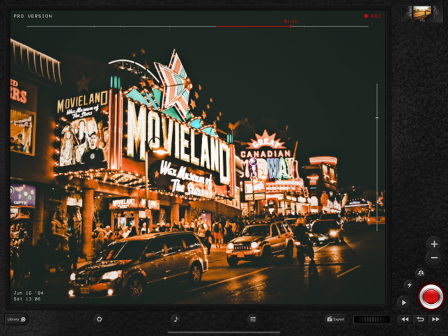The height and width of the screenshot is (336, 448).
Task: Zoom in with the plus button
Action: coord(434,244)
